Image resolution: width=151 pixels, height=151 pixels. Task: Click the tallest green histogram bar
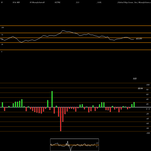pyautogui.click(x=52, y=99)
